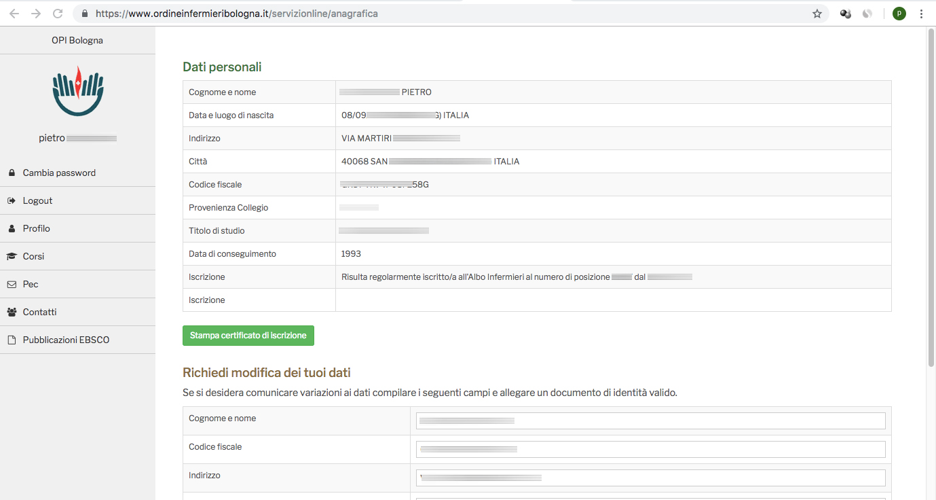Bookmark this page with the star icon
The width and height of the screenshot is (936, 500).
pos(817,14)
